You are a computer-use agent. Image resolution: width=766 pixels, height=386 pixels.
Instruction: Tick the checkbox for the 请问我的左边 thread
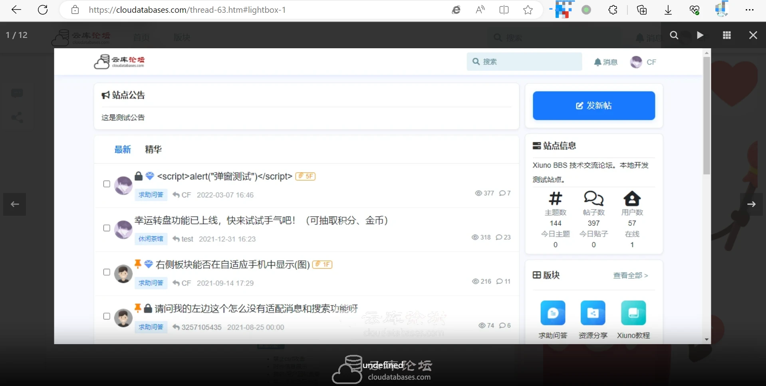(107, 316)
